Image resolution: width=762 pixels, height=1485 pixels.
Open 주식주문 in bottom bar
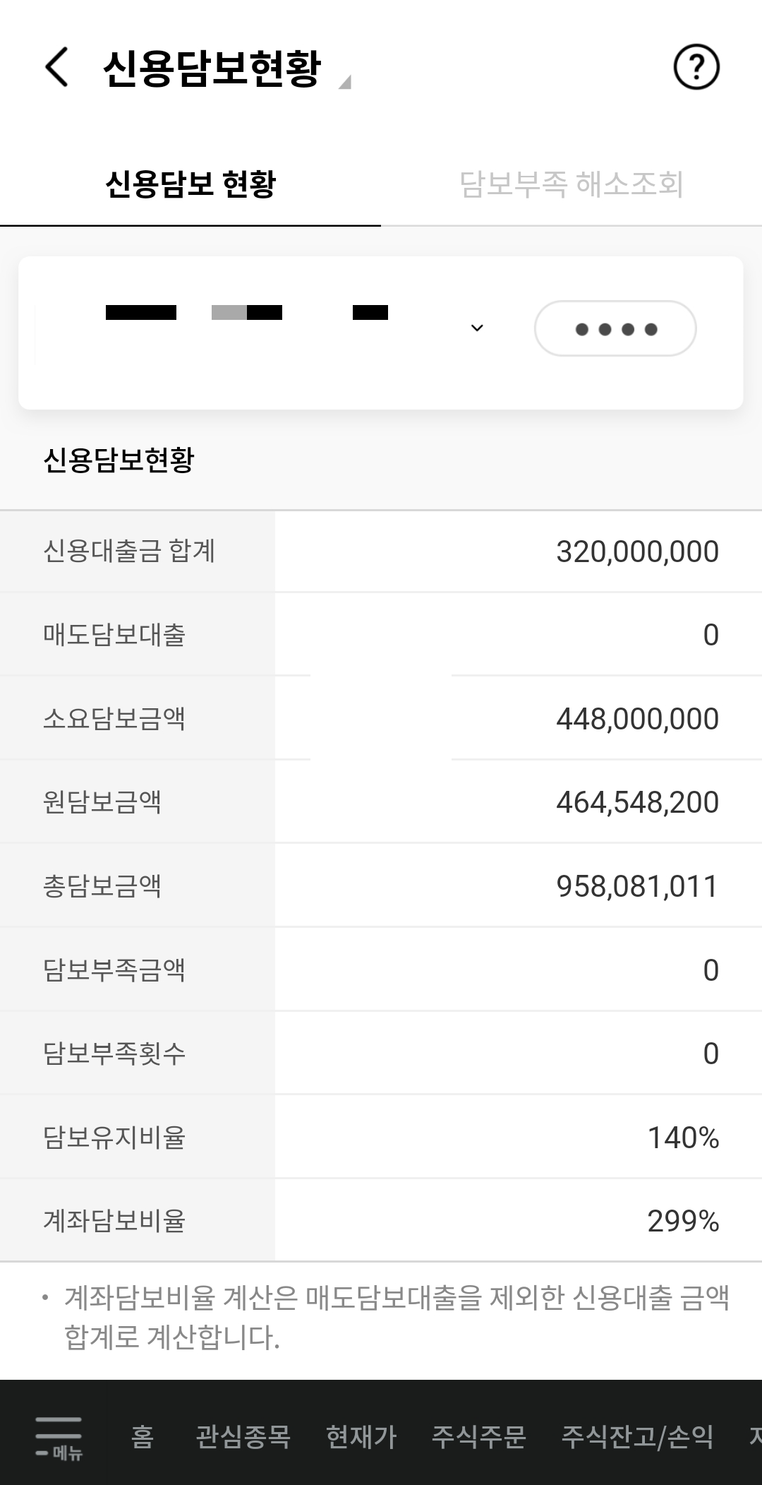[479, 1437]
